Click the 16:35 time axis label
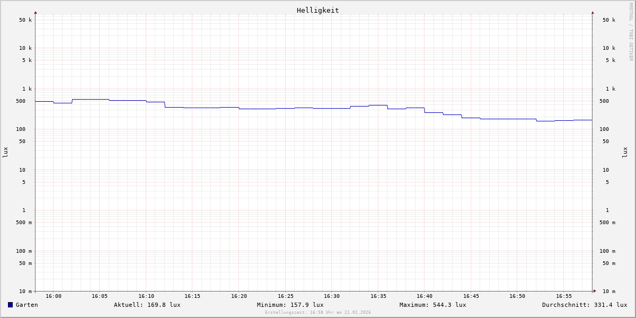Screen dimensions: 636x318 [378, 296]
